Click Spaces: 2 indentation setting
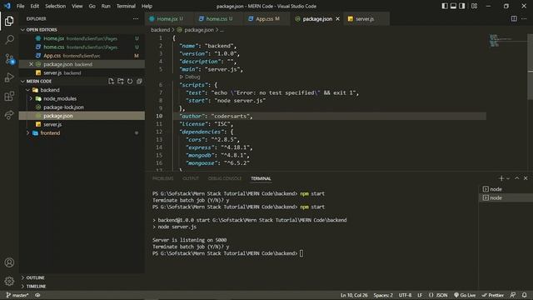Screen dimensions: 533x300 click(383, 295)
